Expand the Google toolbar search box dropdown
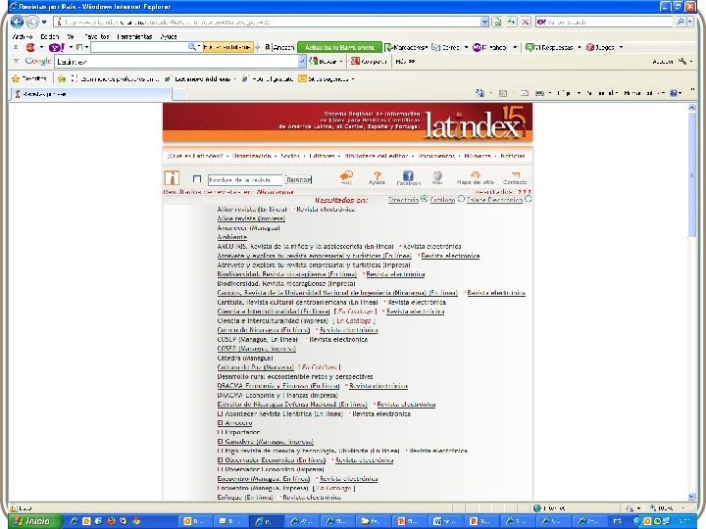Viewport: 706px width, 529px height. pyautogui.click(x=302, y=61)
